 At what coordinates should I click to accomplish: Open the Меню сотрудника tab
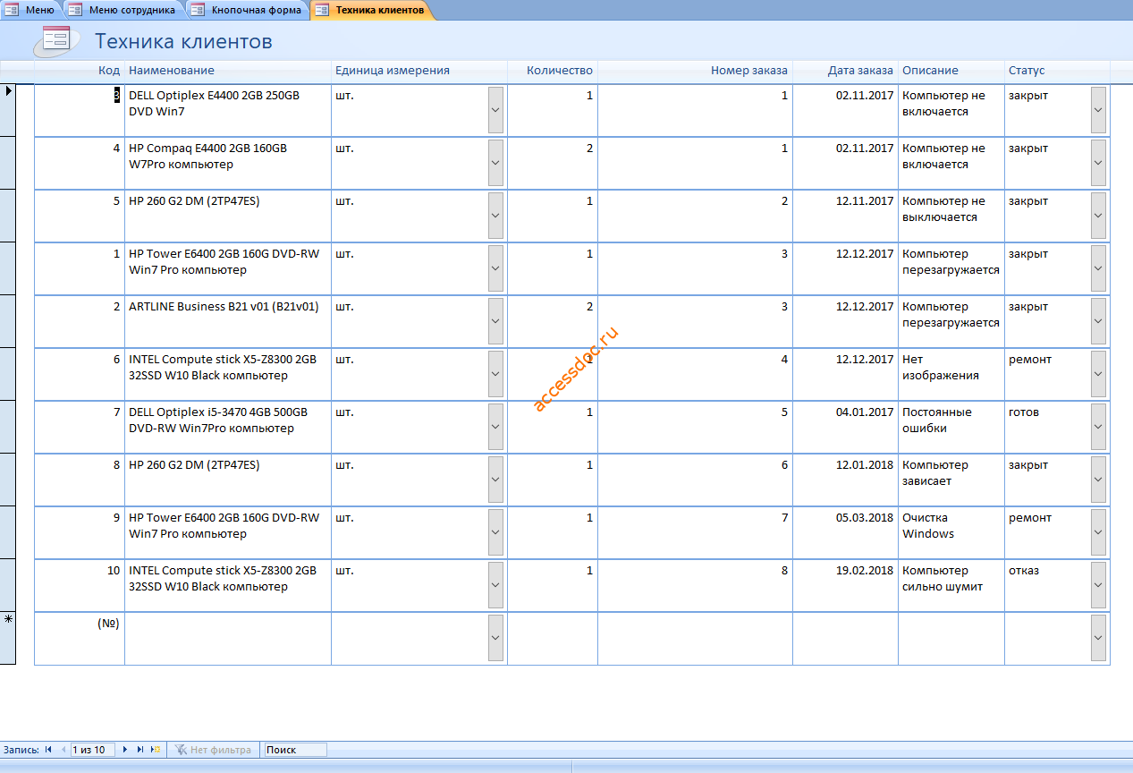[123, 10]
